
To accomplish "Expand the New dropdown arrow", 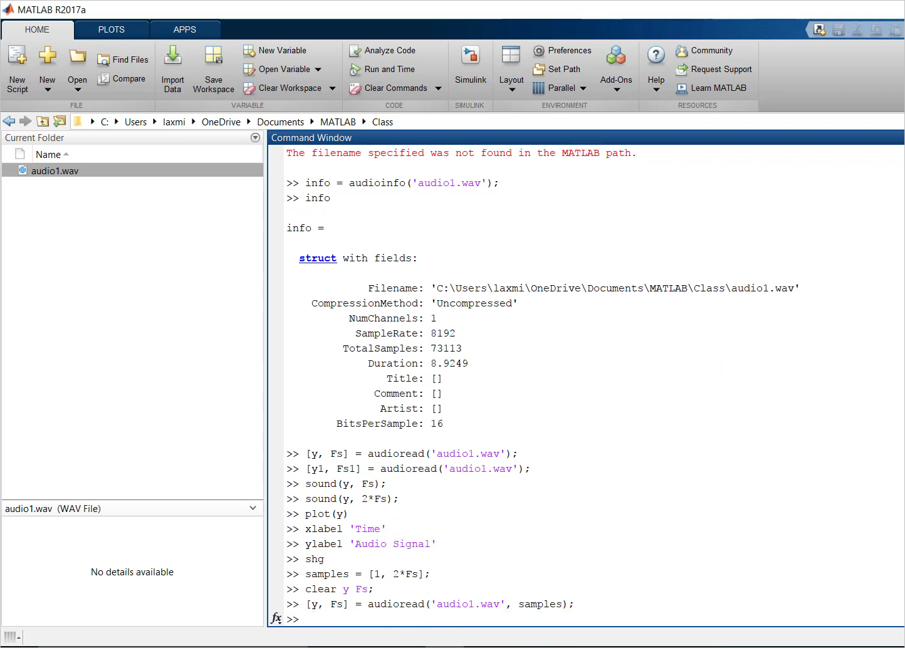I will pos(48,90).
